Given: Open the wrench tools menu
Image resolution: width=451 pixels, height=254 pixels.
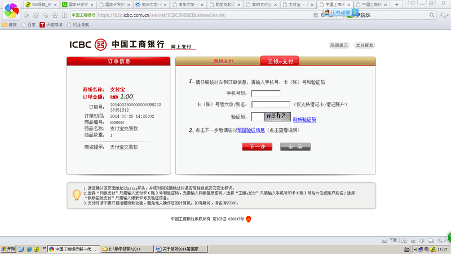Looking at the screenshot, I should 443,15.
